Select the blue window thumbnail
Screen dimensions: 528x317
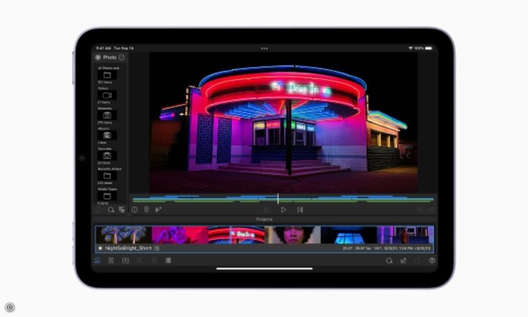(349, 235)
